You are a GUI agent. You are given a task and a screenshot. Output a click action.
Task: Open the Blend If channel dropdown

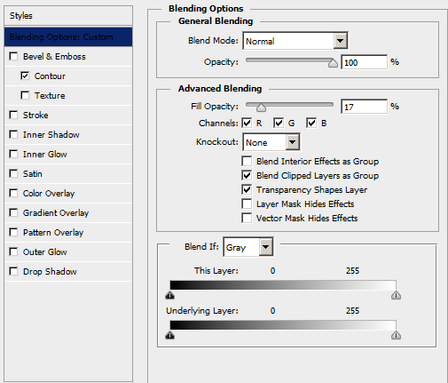point(248,247)
